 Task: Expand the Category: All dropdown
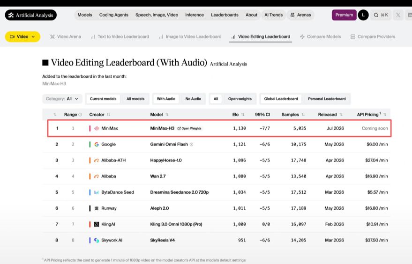[x=62, y=99]
